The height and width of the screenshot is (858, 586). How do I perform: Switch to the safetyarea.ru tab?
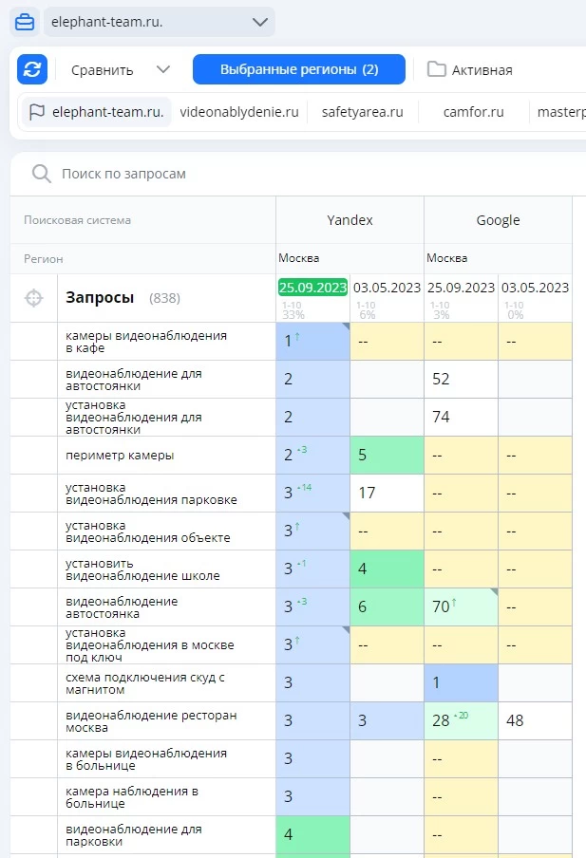(363, 112)
